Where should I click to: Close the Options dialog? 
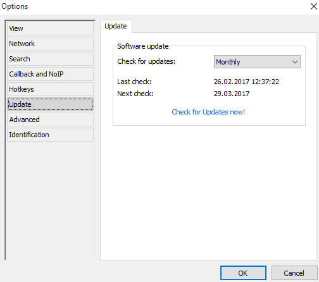tap(314, 6)
